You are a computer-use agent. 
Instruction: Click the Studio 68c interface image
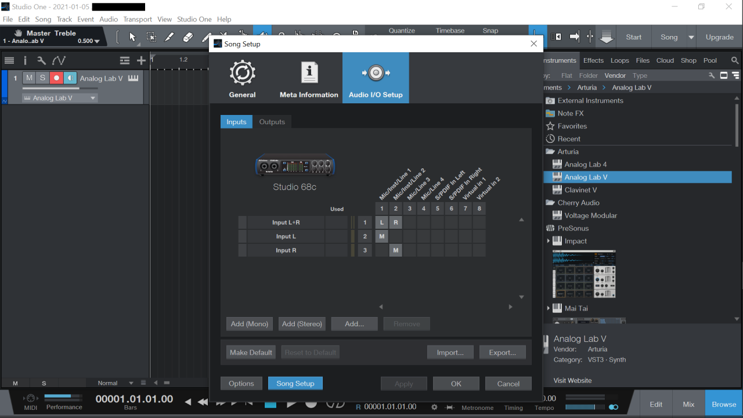(295, 165)
